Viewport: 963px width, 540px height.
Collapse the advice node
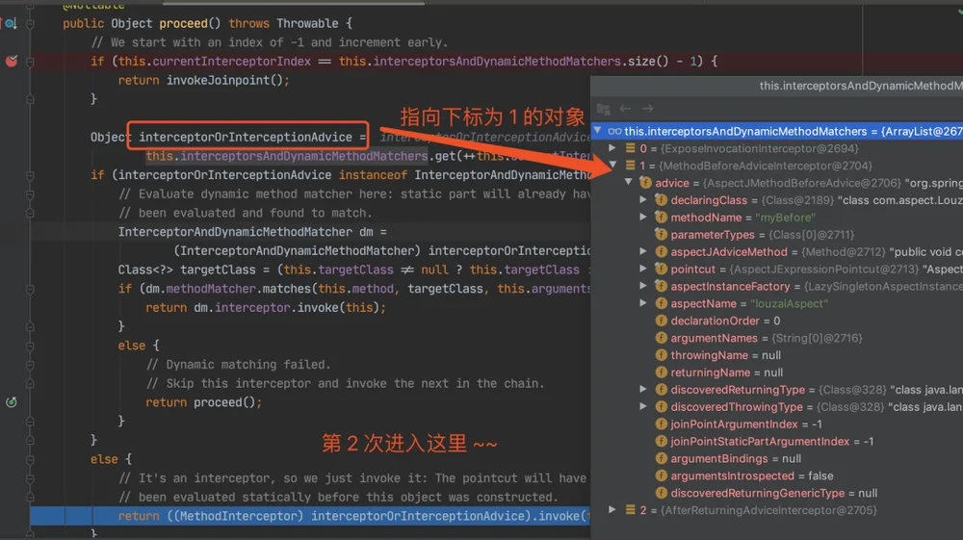pyautogui.click(x=628, y=182)
